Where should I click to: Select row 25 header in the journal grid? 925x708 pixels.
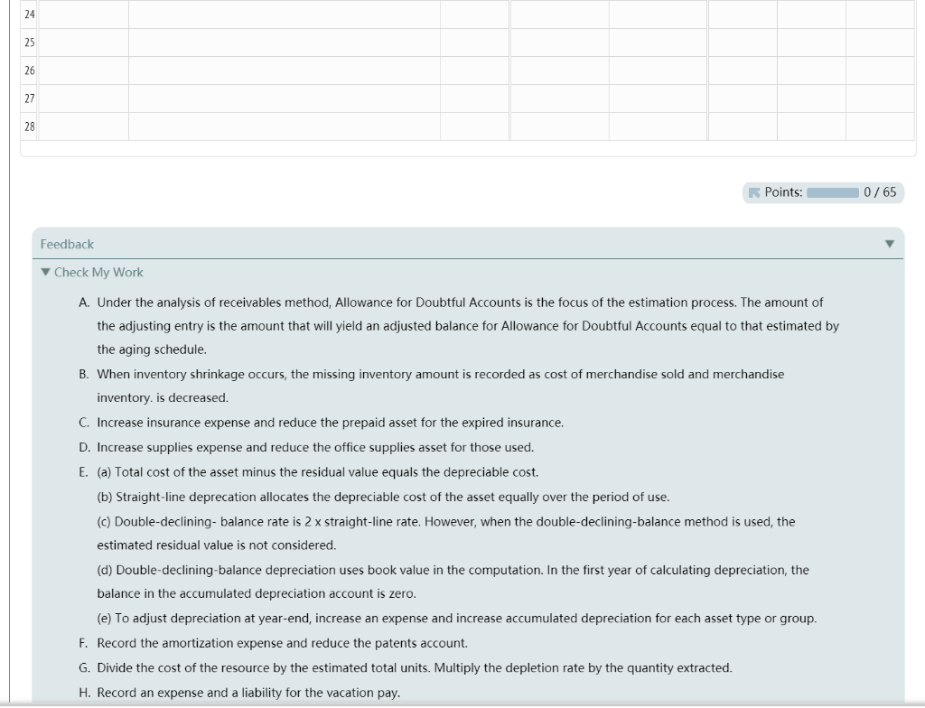(28, 41)
